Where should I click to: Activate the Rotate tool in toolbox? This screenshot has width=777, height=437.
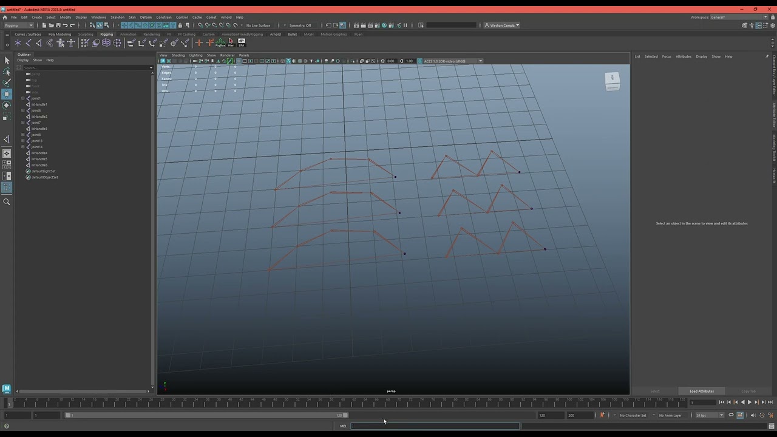(x=7, y=105)
